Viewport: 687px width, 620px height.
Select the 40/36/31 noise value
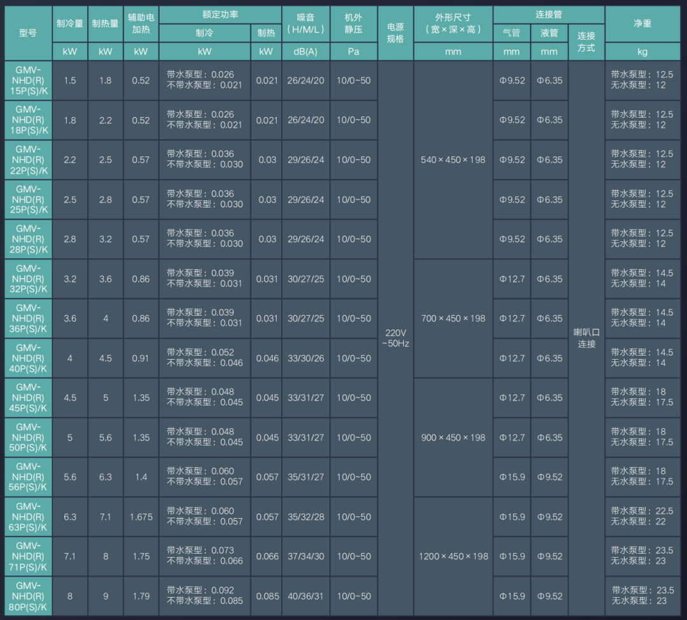(305, 596)
